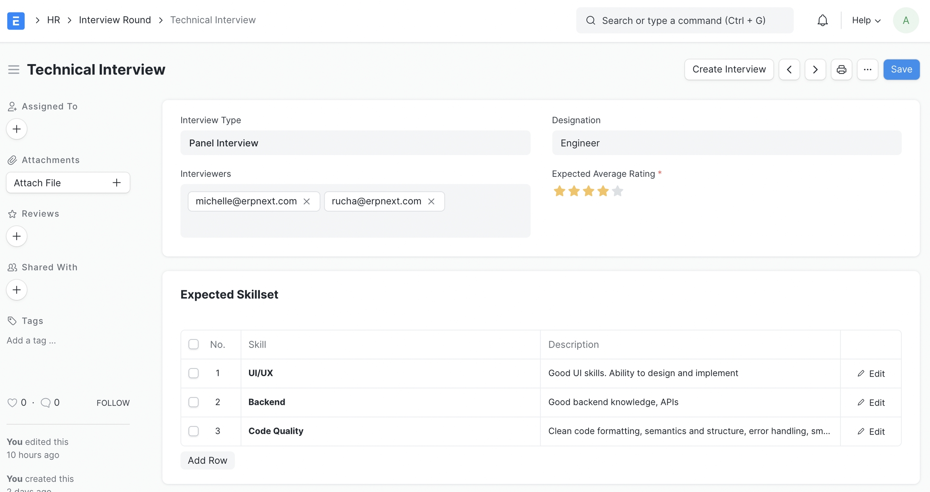The image size is (930, 492).
Task: Remove michelle@erpnext.com interviewer tag
Action: coord(307,201)
